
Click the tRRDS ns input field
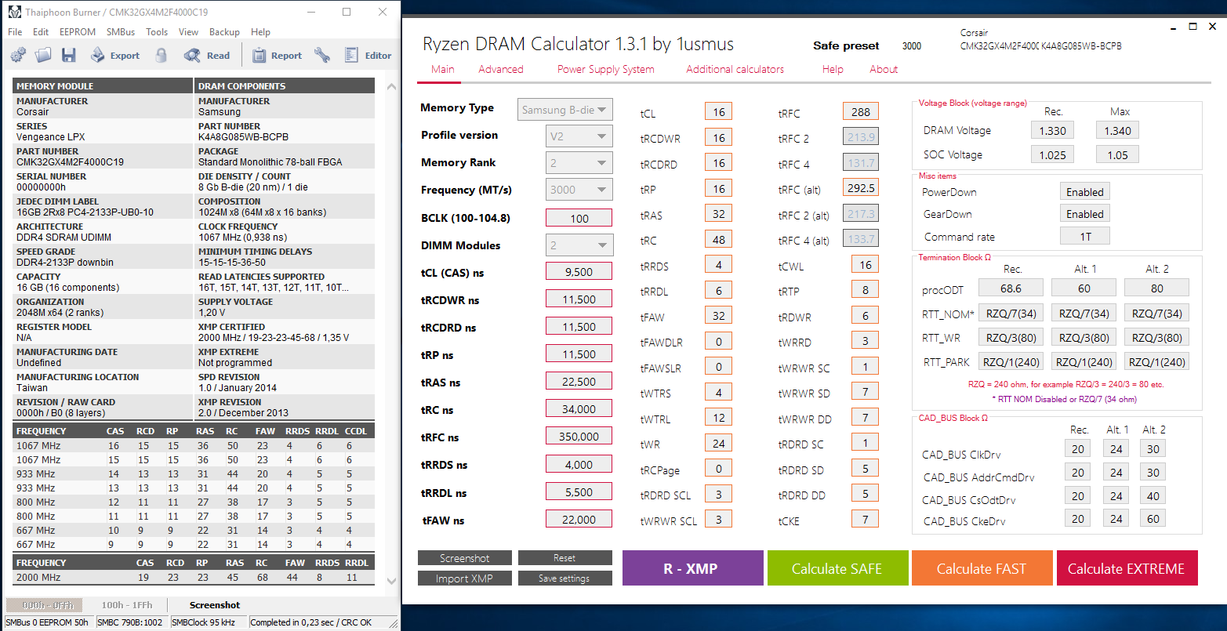(x=579, y=465)
